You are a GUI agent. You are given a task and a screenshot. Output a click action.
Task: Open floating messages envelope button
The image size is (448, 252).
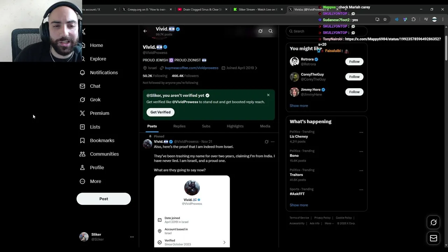coord(433,238)
